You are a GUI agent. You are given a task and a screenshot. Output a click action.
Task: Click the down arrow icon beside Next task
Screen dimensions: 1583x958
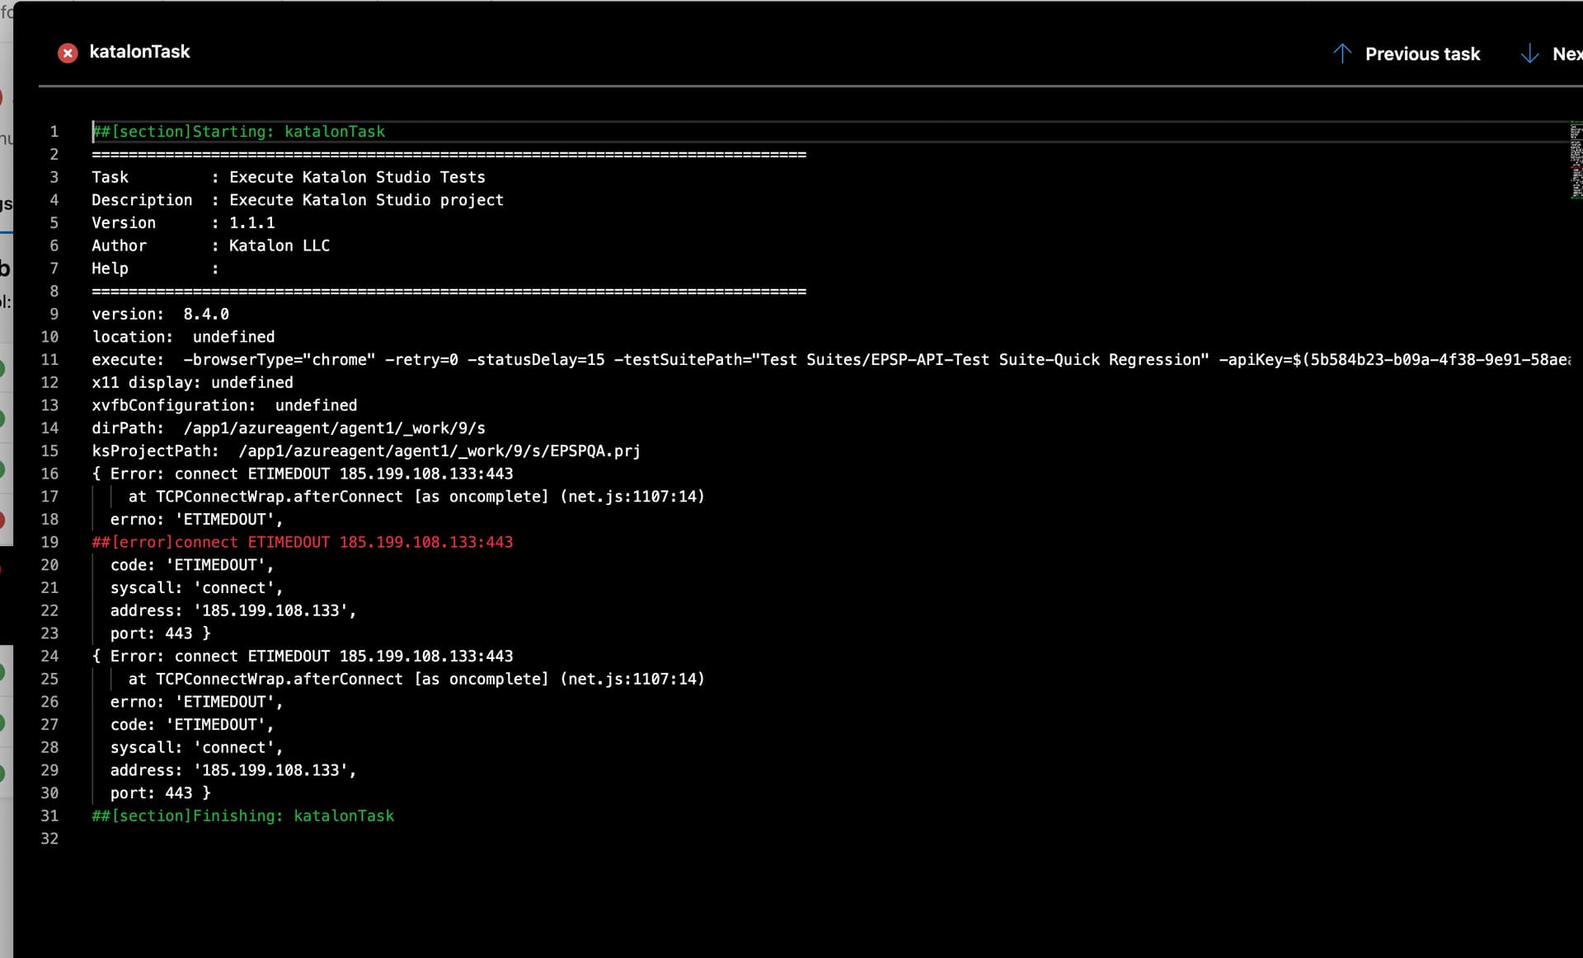(x=1530, y=54)
